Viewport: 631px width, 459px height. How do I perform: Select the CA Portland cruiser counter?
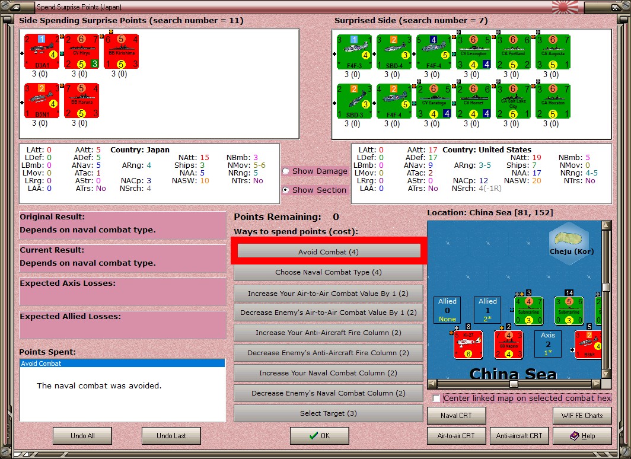[x=514, y=52]
